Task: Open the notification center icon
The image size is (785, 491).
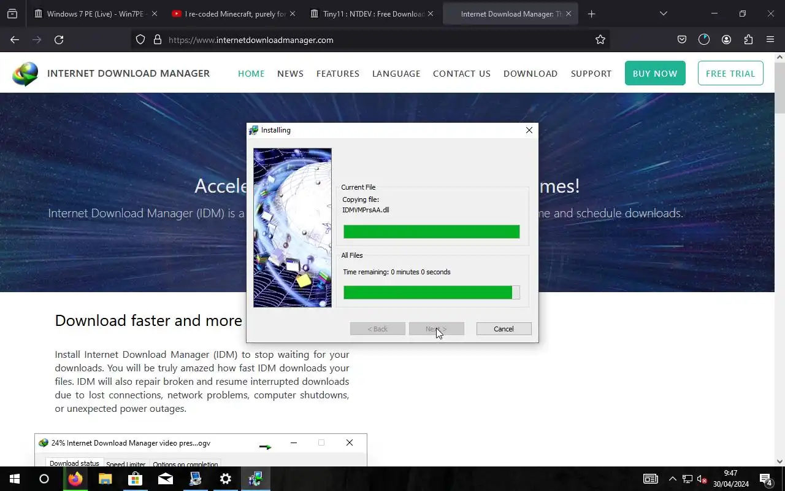Action: pos(765,479)
